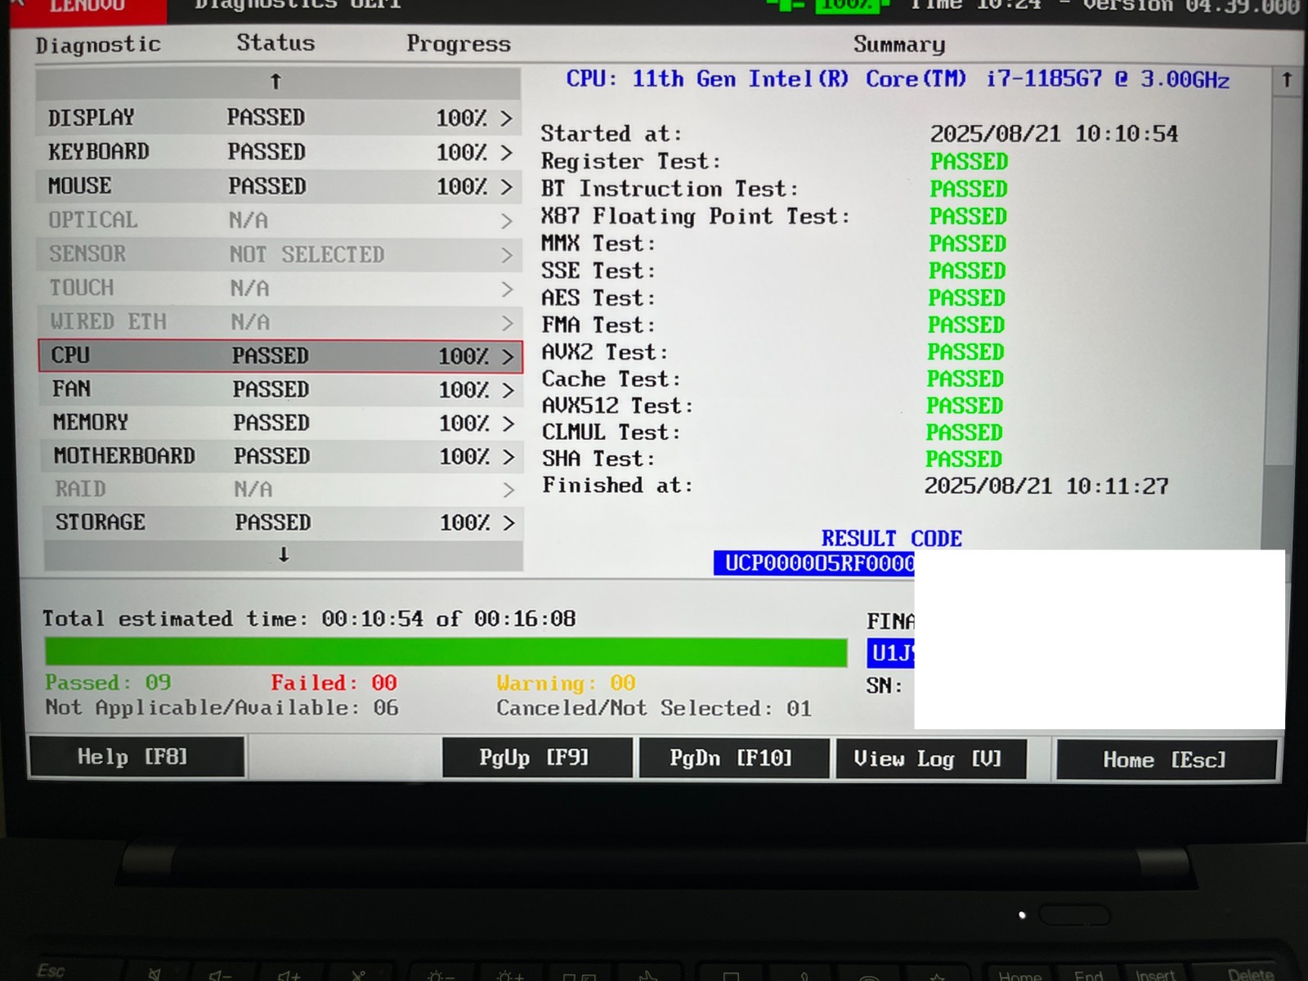Open View Log [V]
The image size is (1308, 981).
coord(930,759)
